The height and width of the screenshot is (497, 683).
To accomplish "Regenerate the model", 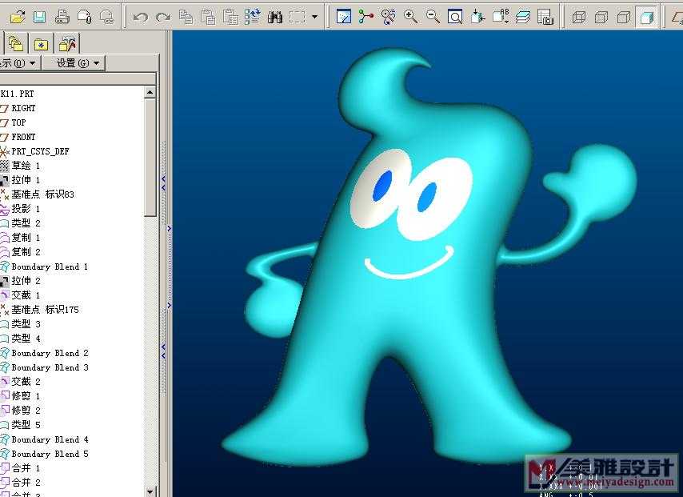I will 253,17.
